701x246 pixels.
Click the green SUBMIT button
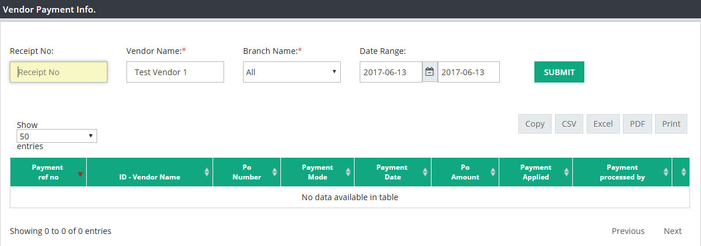[x=559, y=72]
